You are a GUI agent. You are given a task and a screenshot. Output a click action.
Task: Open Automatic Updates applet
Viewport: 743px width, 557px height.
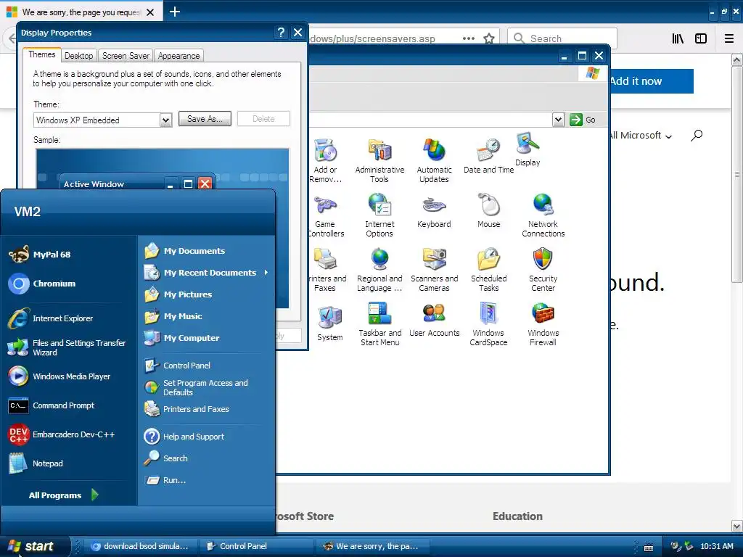click(434, 161)
